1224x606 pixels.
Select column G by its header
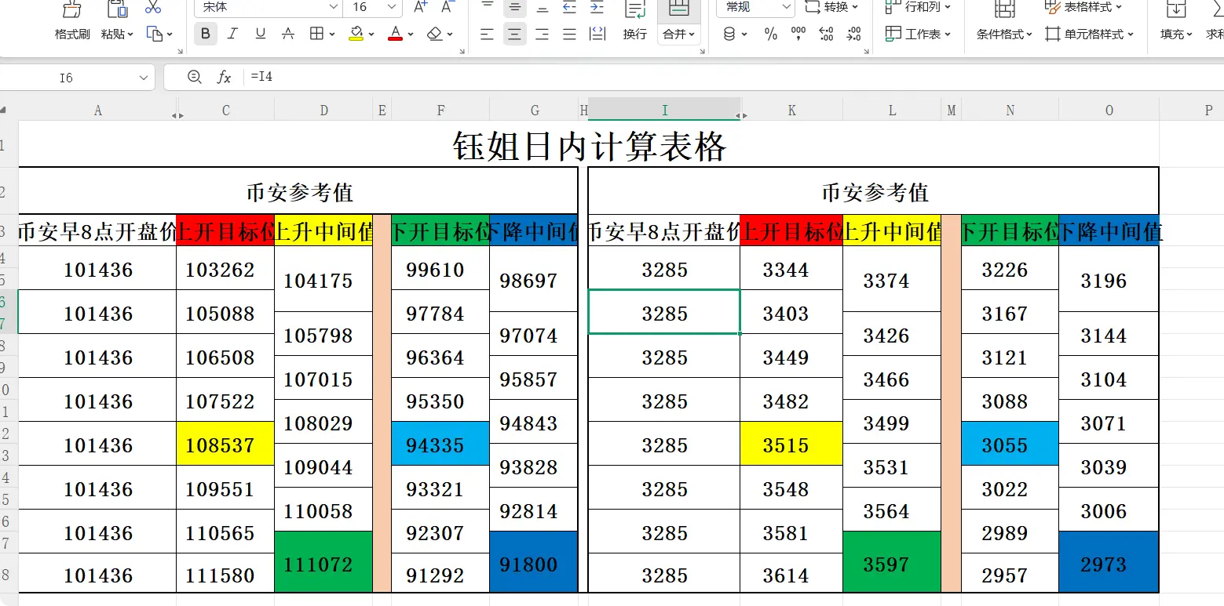tap(535, 111)
